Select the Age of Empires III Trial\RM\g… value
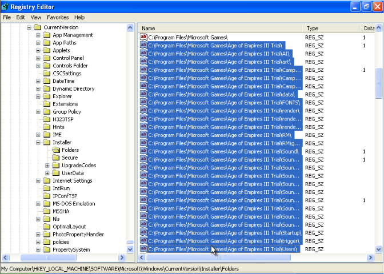 (225, 143)
